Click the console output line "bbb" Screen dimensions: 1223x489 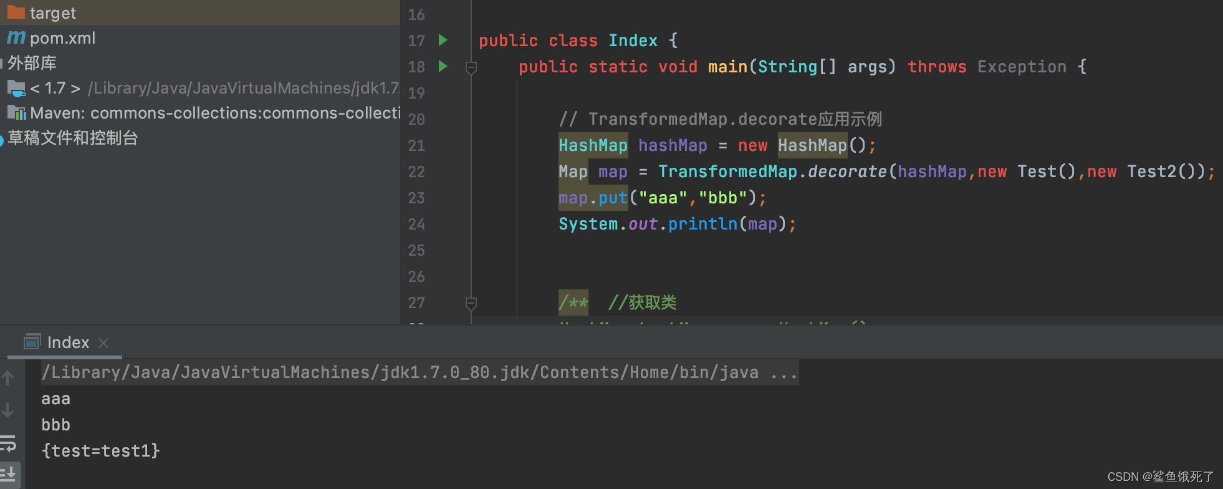(55, 425)
